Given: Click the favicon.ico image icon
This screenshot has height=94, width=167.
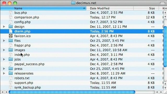Looking at the screenshot, I should (11, 36).
